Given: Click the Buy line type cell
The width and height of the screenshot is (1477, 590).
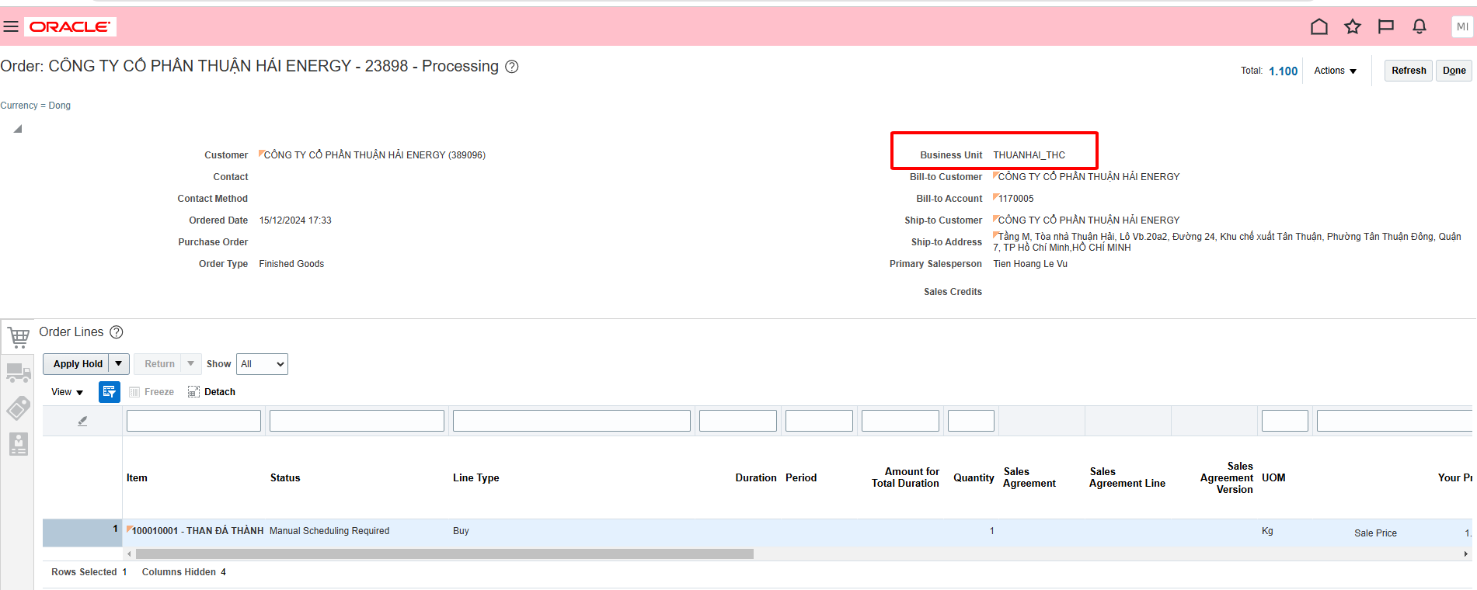Looking at the screenshot, I should [x=461, y=531].
